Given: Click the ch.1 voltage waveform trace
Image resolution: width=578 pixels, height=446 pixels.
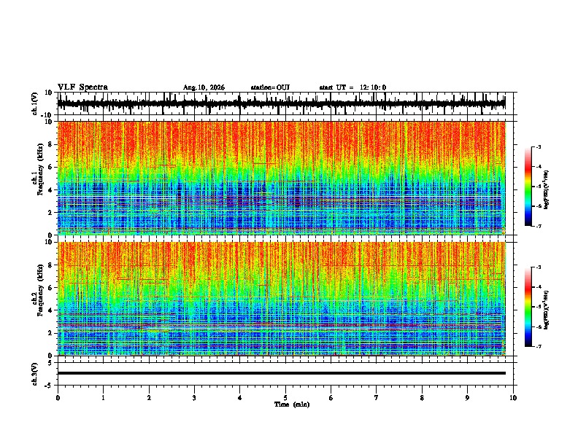Looking at the screenshot, I should [x=282, y=103].
